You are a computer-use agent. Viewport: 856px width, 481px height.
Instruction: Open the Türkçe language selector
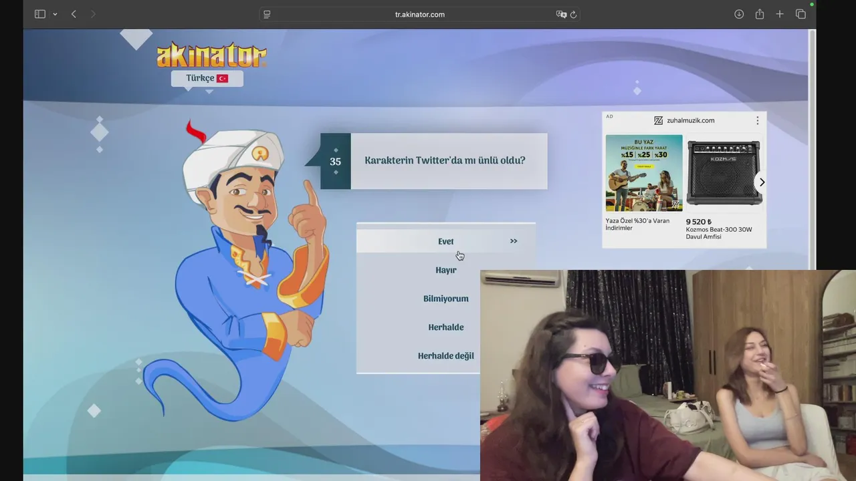click(207, 78)
